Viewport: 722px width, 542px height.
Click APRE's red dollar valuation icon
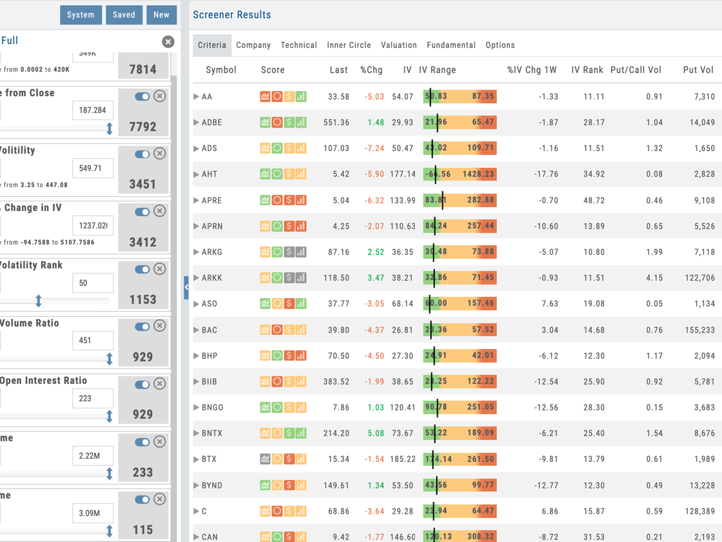(289, 200)
